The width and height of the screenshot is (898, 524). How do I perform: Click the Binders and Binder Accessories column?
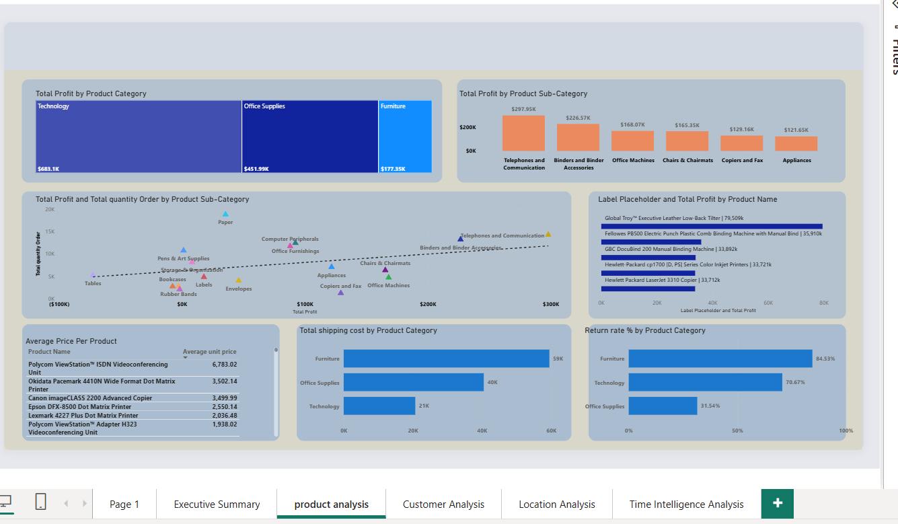[578, 137]
